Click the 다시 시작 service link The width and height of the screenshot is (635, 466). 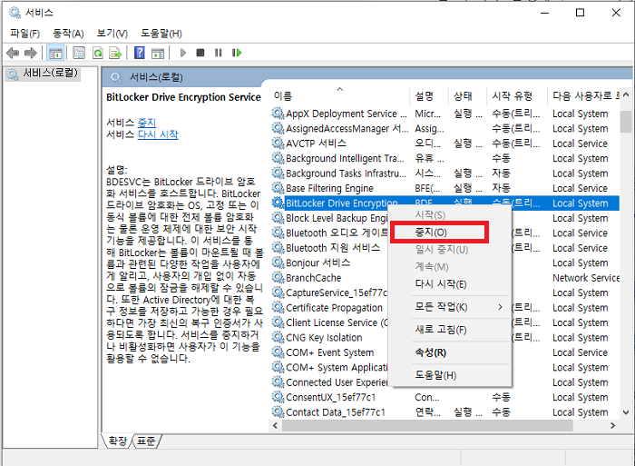coord(158,134)
